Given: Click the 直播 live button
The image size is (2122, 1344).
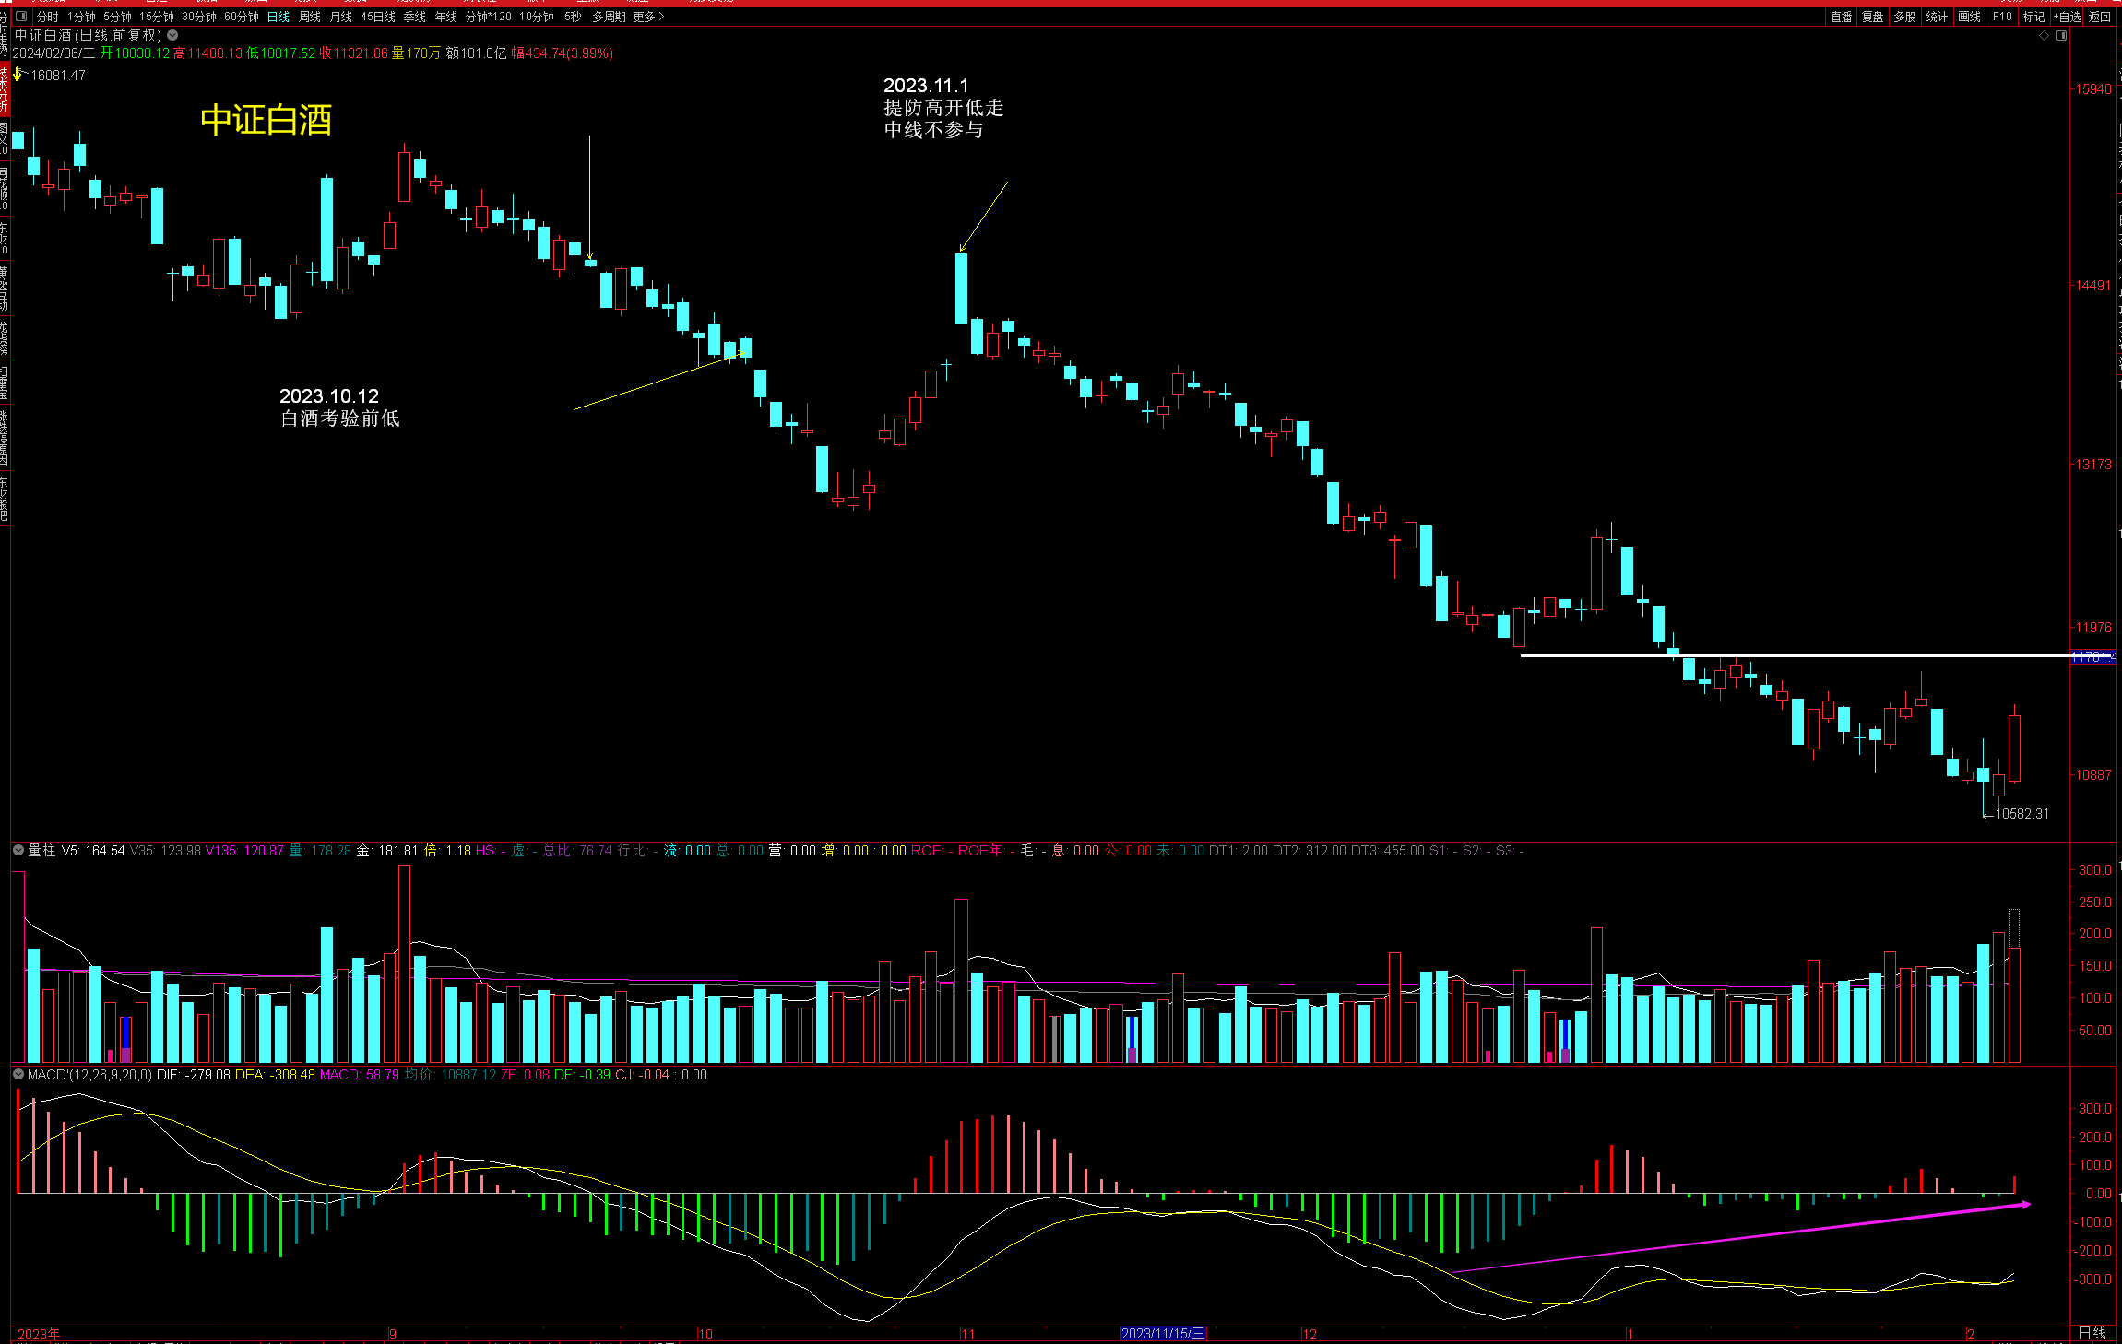Looking at the screenshot, I should tap(1841, 17).
